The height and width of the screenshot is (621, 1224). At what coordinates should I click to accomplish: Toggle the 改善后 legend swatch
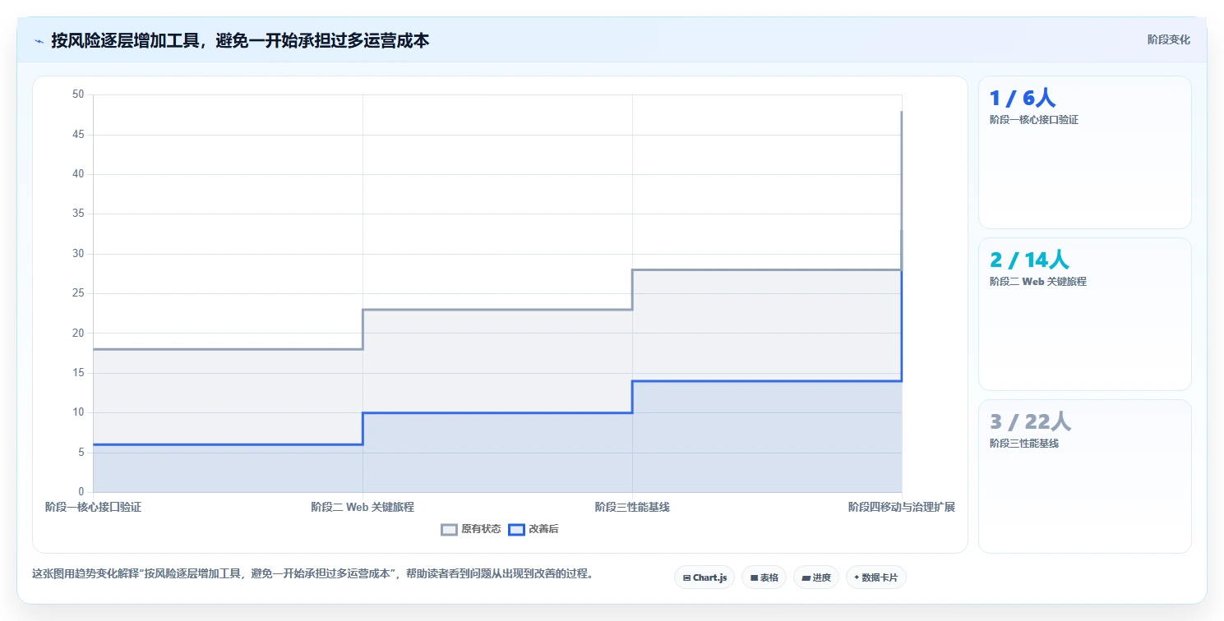click(x=516, y=530)
